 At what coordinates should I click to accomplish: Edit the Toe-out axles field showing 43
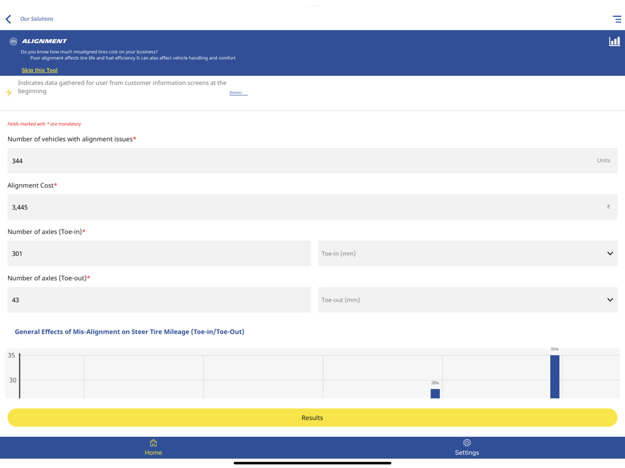click(159, 300)
